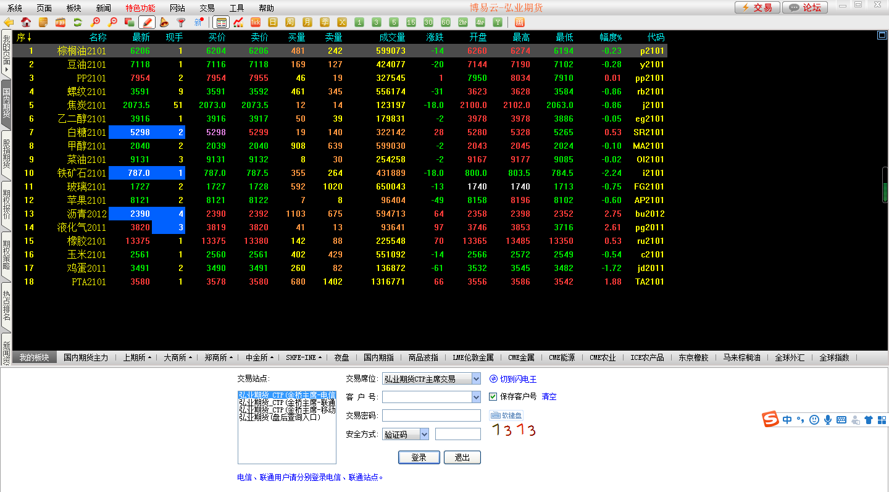Click the 清空 clear link

point(549,396)
